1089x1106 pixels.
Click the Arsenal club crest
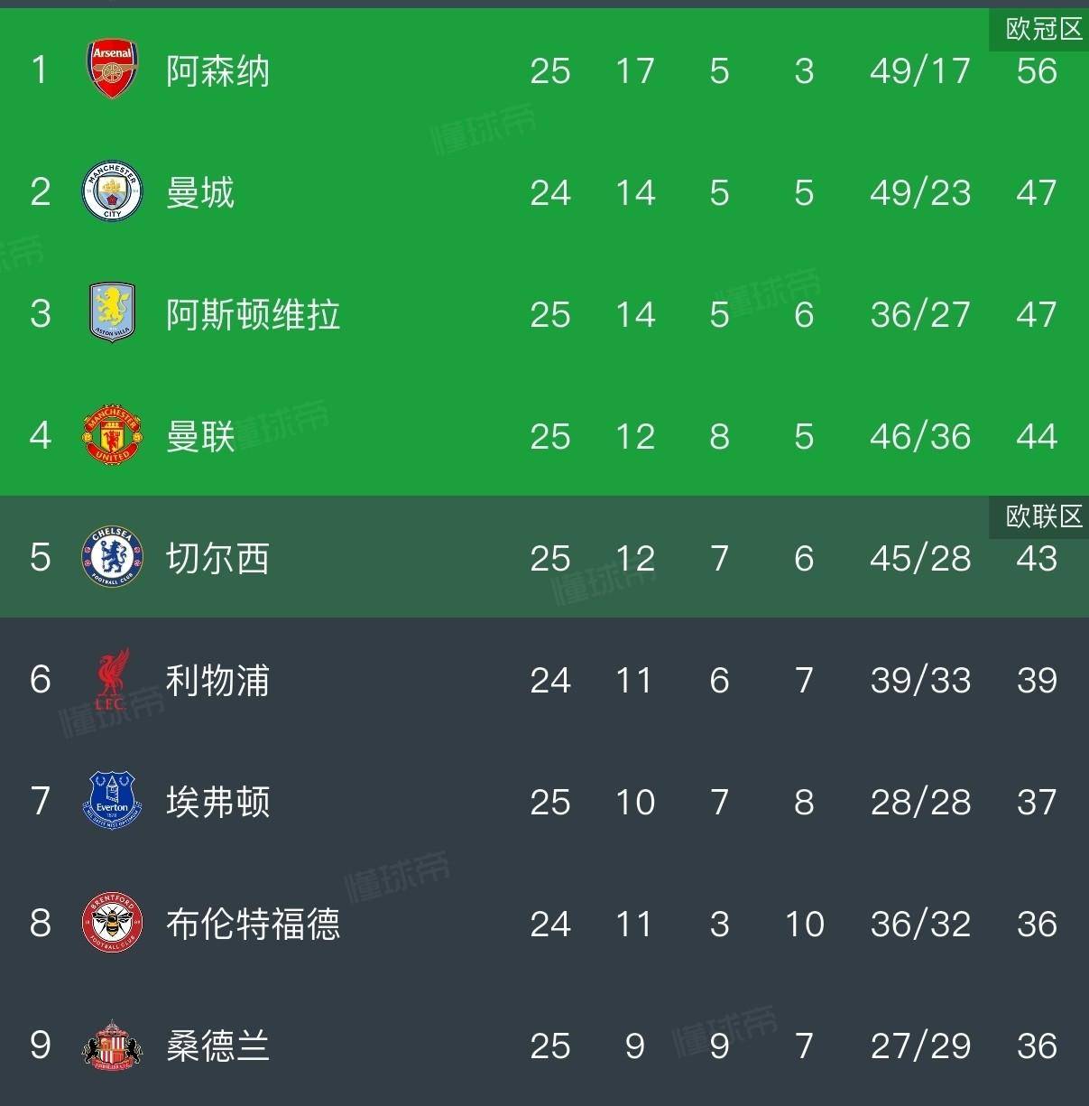pos(112,70)
